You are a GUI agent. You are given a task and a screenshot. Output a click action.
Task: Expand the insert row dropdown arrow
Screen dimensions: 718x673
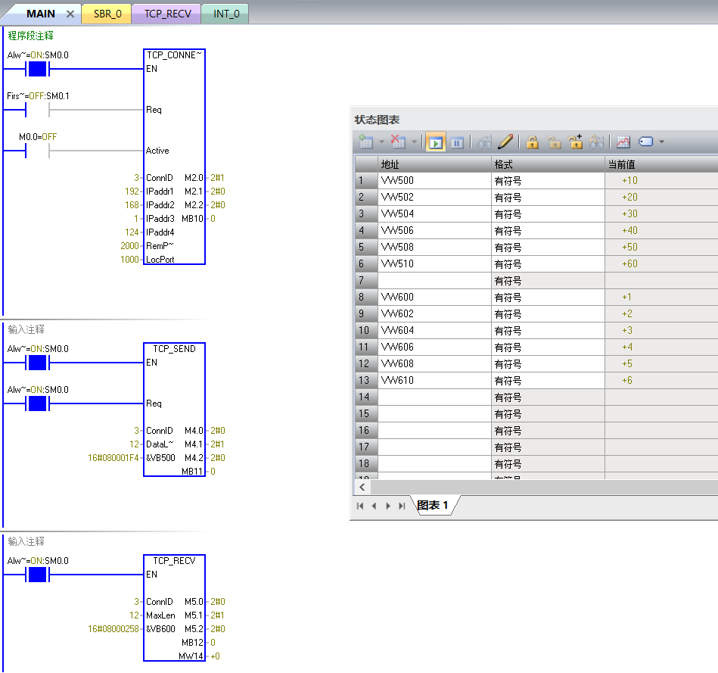click(381, 142)
